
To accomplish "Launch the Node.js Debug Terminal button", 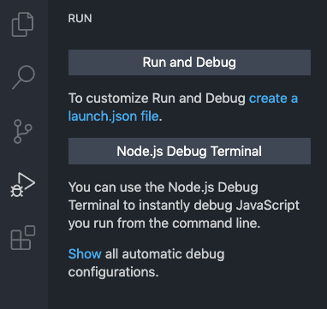I will click(x=189, y=151).
